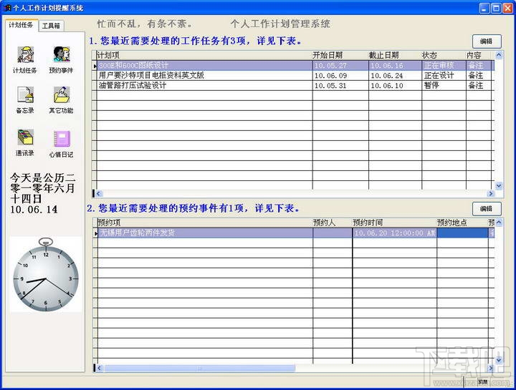Viewport: 516px width, 390px height.
Task: Open the 计划任务 icon in sidebar
Action: point(25,54)
